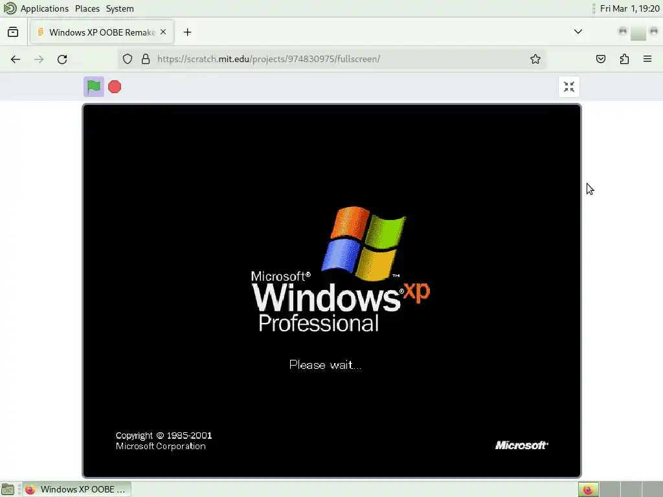Open the Places menu
Viewport: 663px width, 497px height.
point(87,8)
